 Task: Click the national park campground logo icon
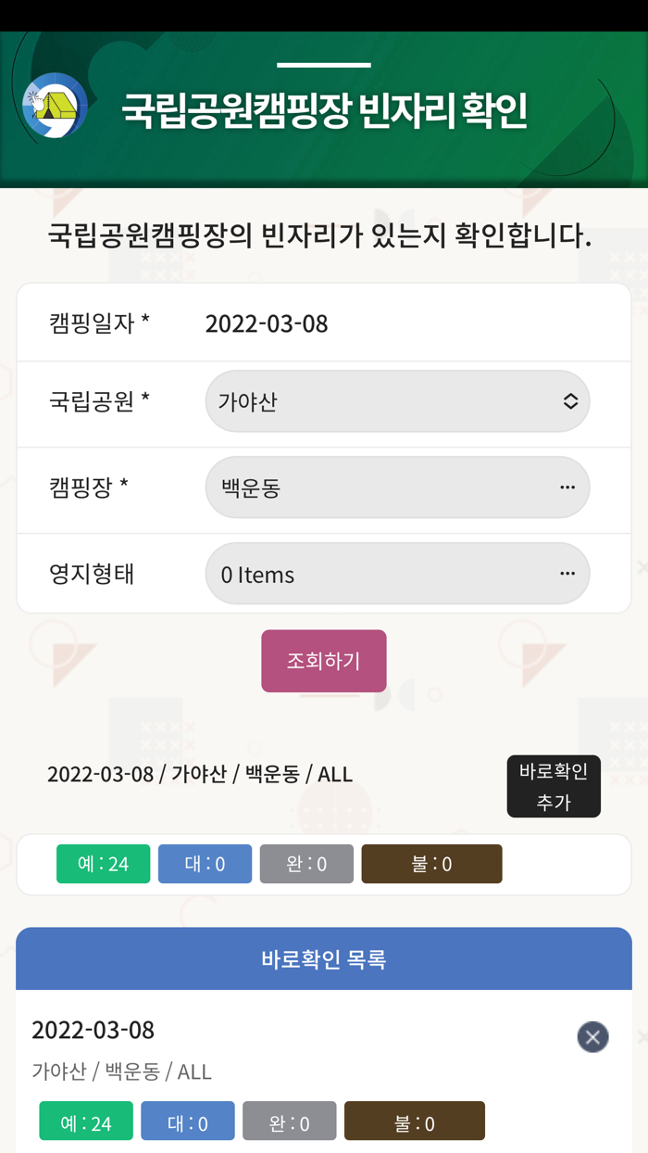pyautogui.click(x=52, y=105)
